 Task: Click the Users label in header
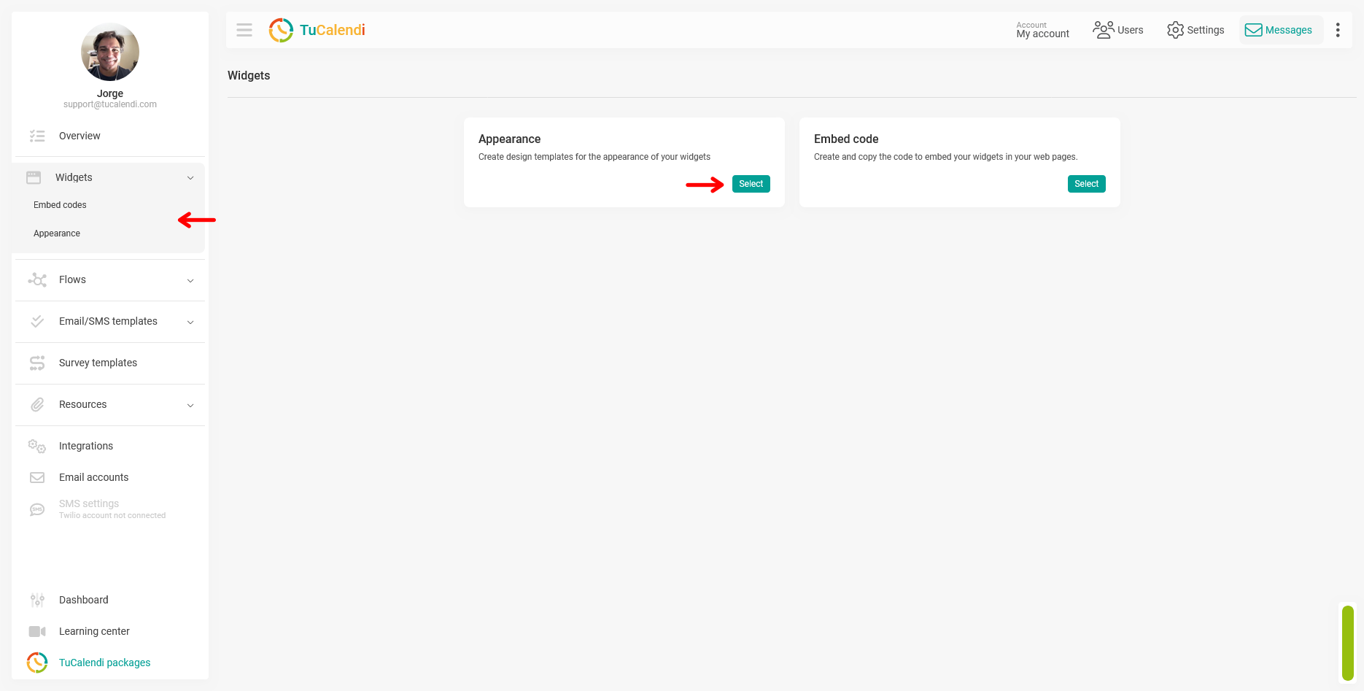(x=1130, y=30)
